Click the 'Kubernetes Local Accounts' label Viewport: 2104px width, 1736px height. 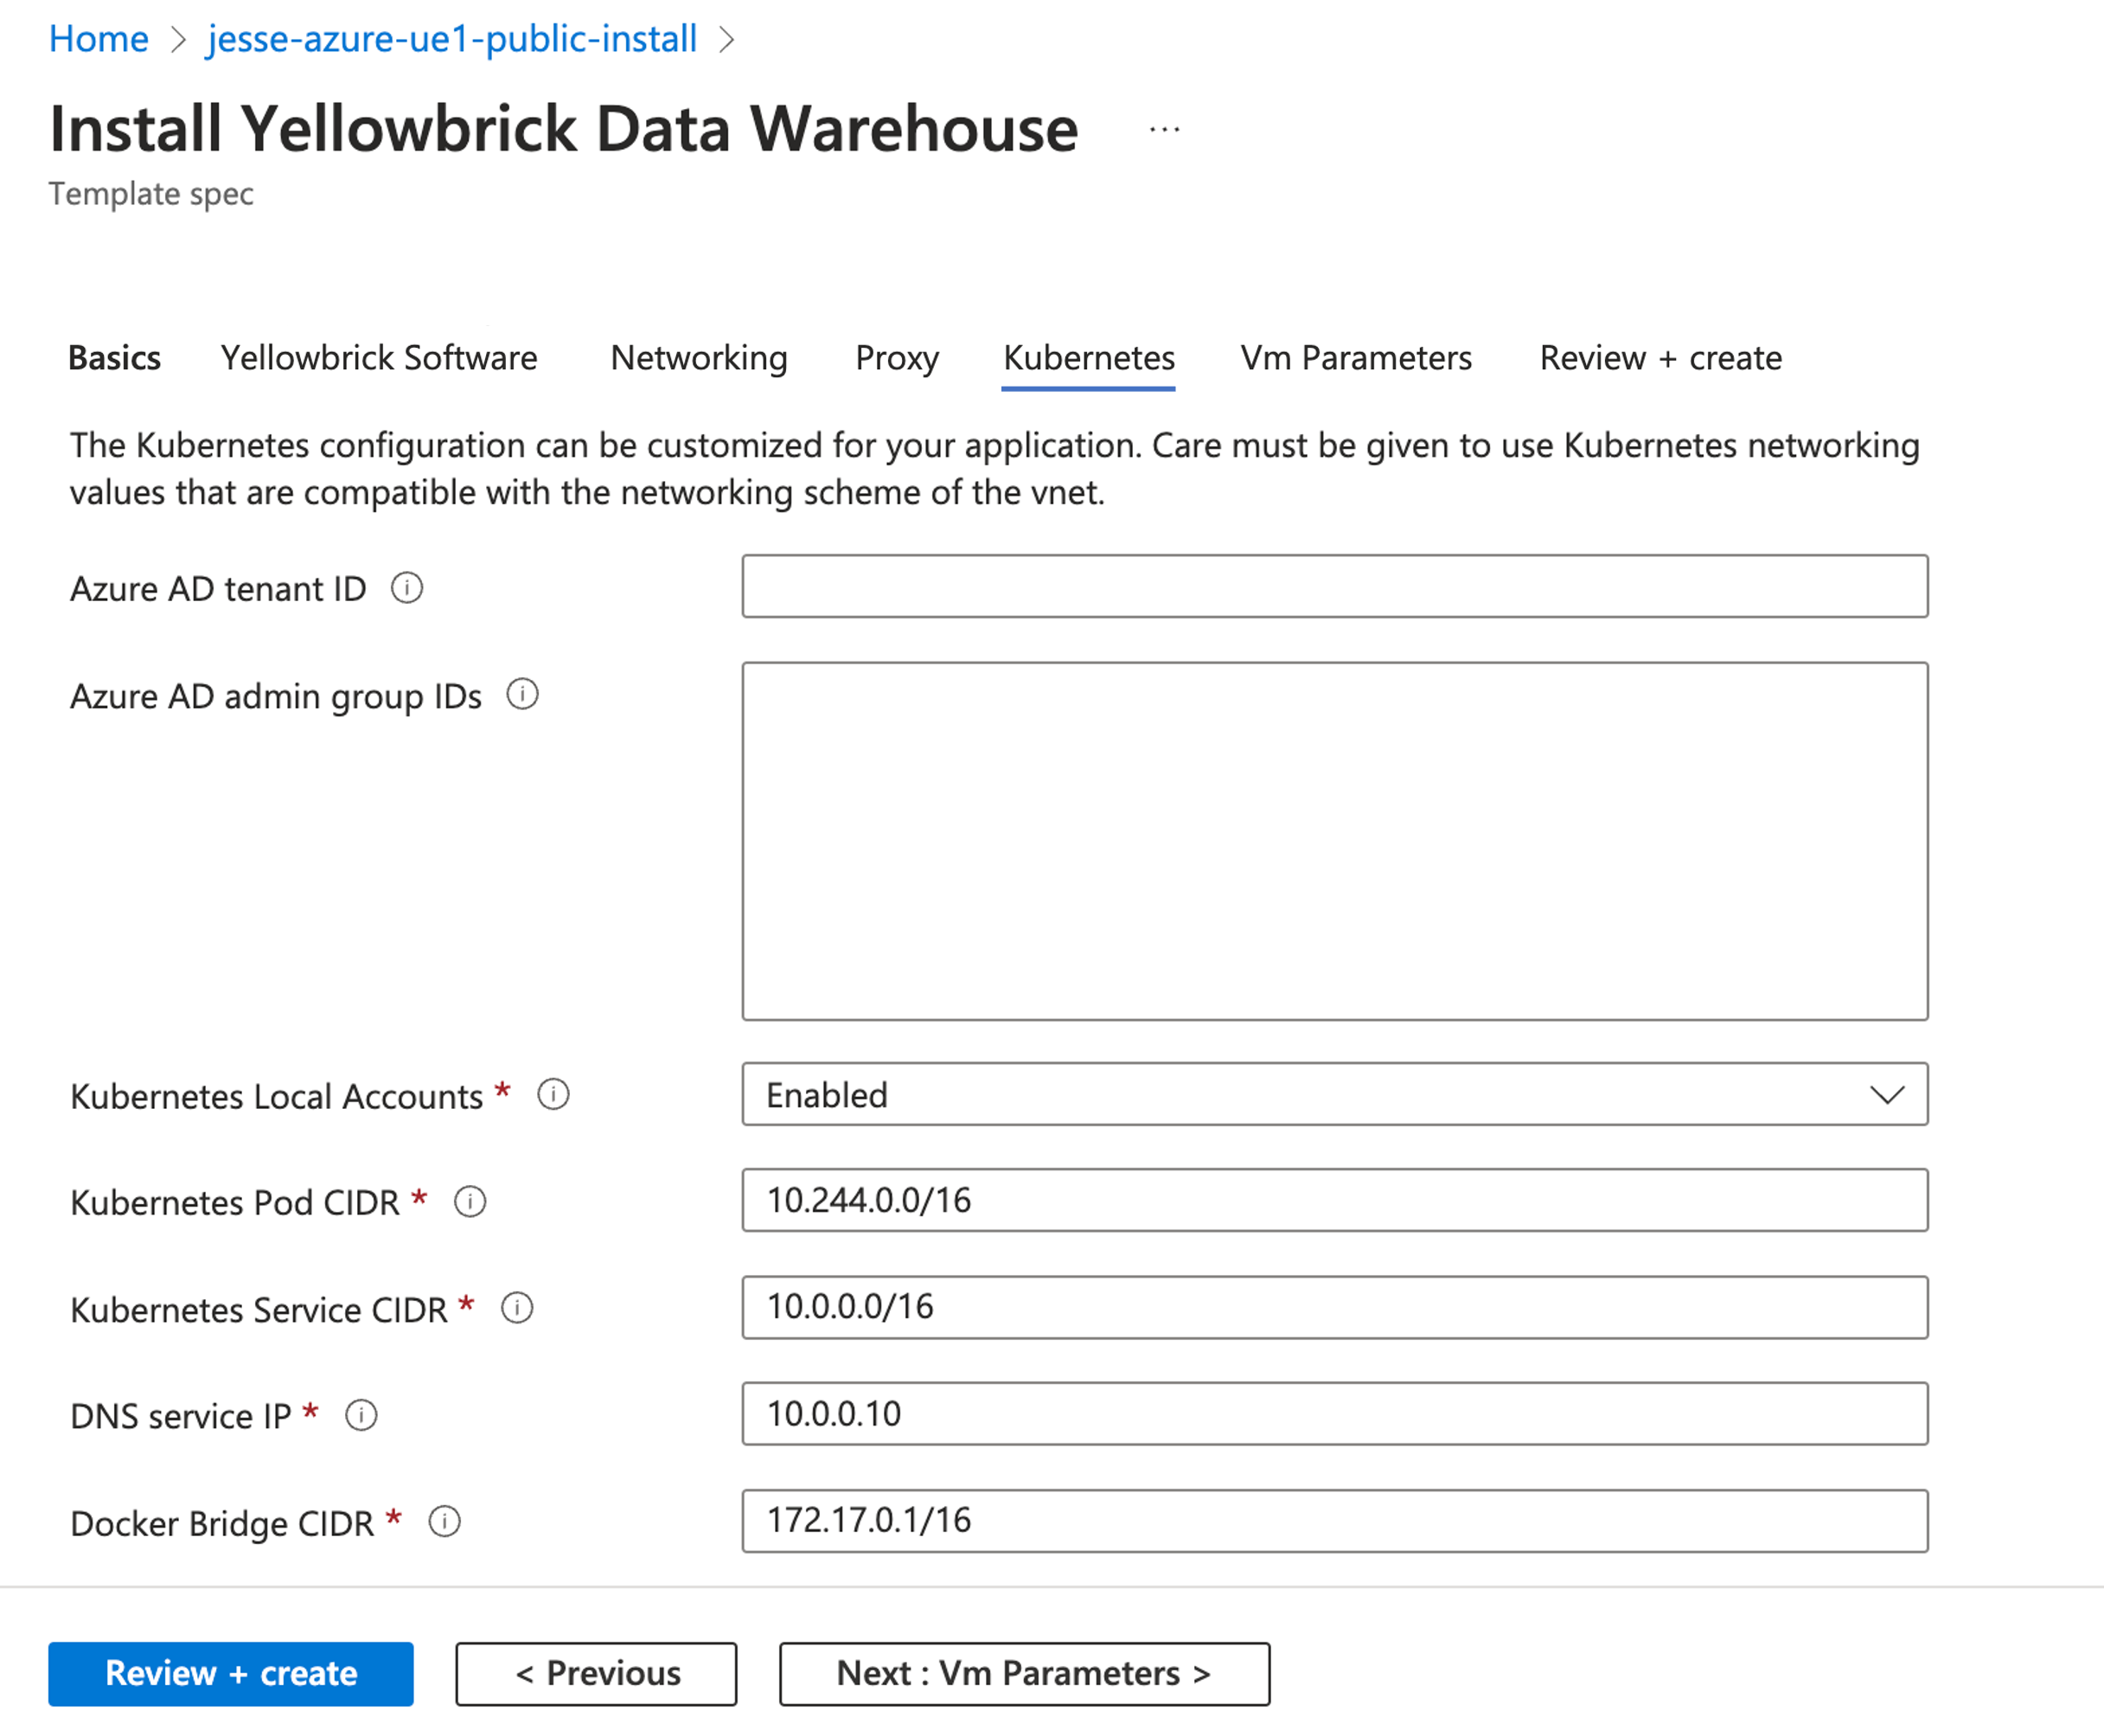pos(277,1096)
